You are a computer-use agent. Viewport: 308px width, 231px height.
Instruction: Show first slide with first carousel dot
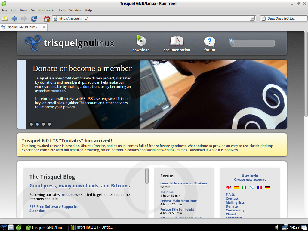point(31,124)
